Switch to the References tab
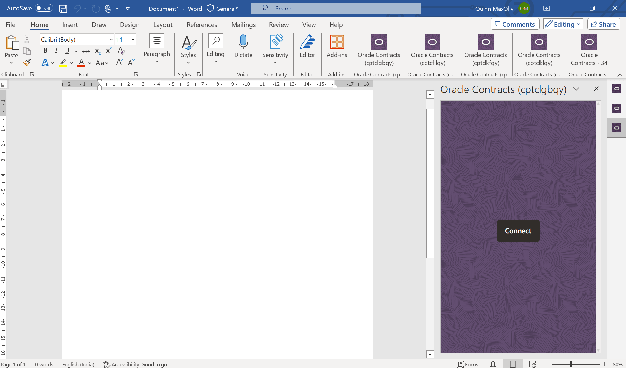The image size is (626, 368). pos(202,25)
